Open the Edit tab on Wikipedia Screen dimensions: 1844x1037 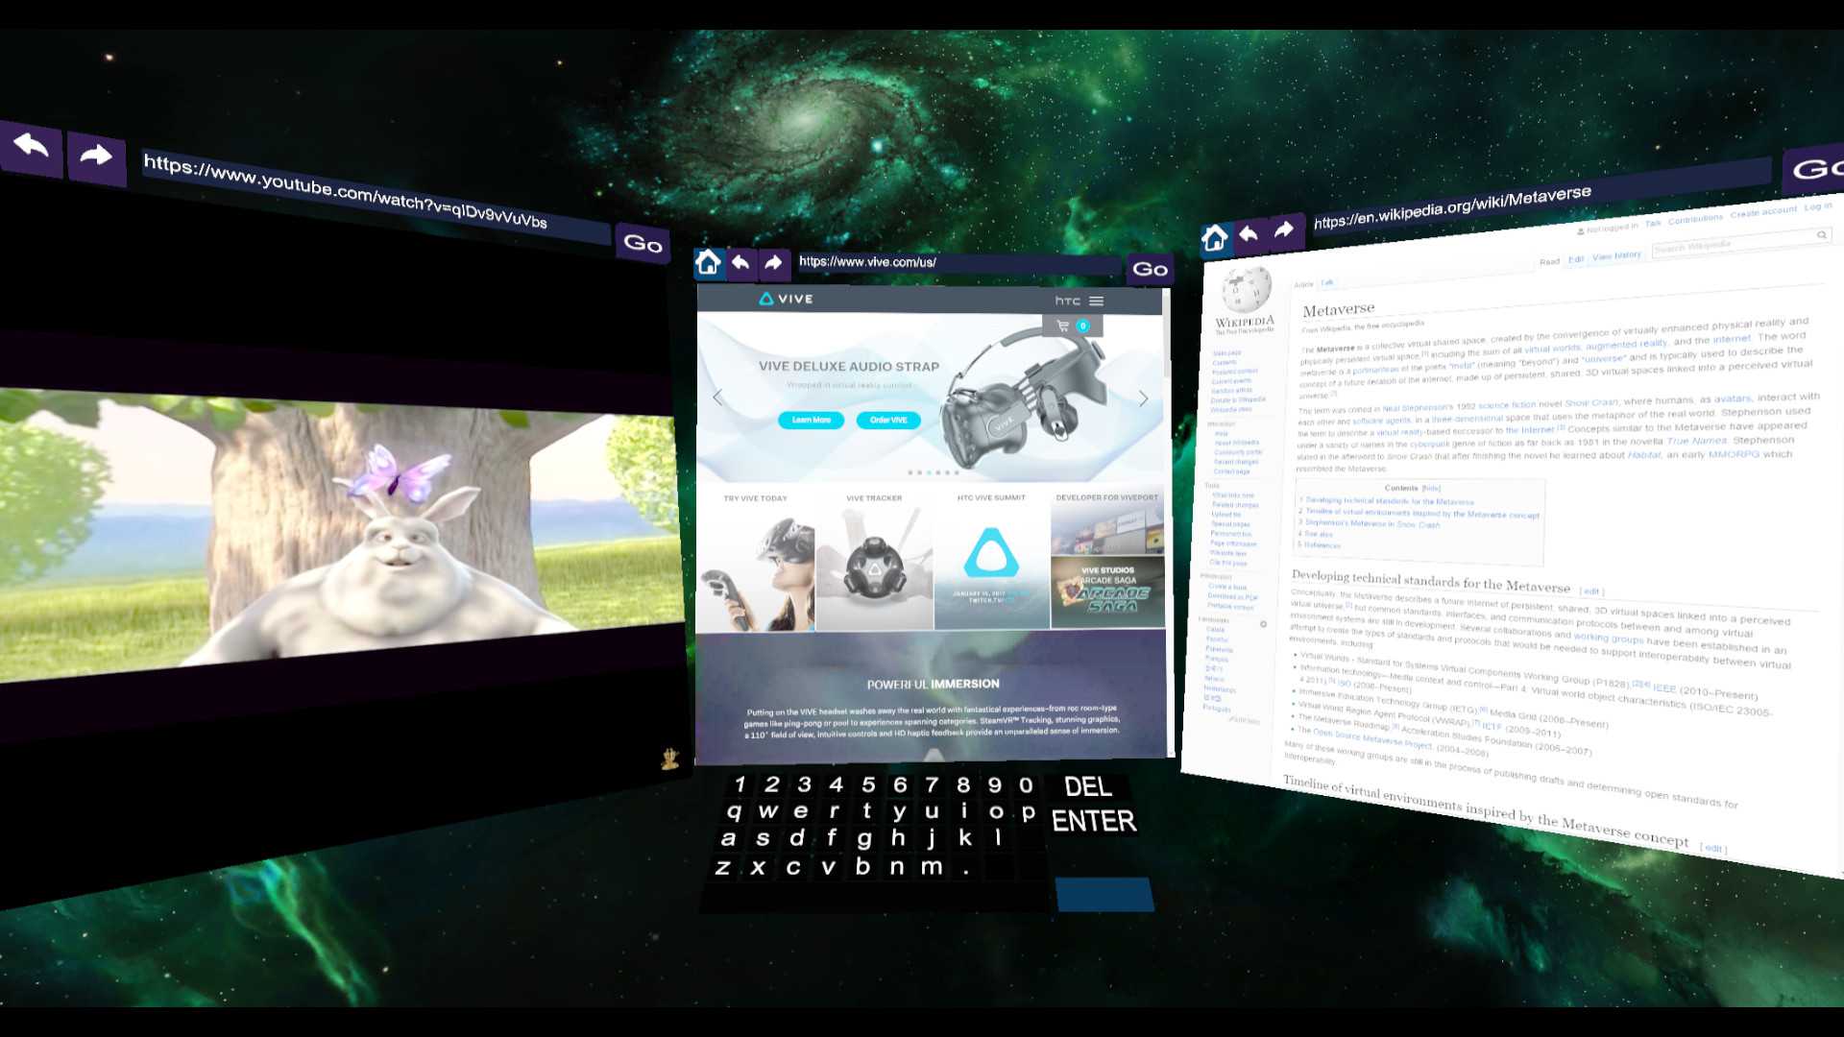(x=1576, y=259)
